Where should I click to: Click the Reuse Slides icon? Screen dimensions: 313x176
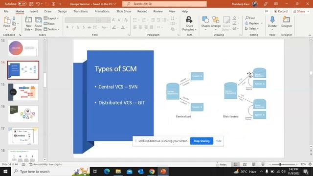[x=38, y=20]
